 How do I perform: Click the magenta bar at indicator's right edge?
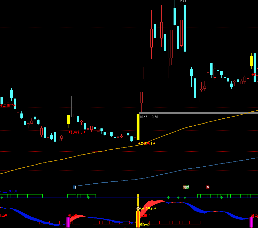click(x=251, y=222)
